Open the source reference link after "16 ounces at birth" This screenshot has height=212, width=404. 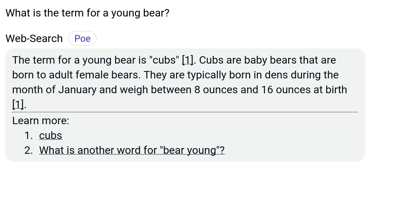[x=18, y=104]
